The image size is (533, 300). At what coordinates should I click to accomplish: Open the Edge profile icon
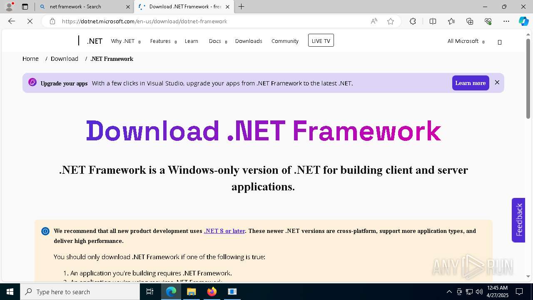pos(9,7)
